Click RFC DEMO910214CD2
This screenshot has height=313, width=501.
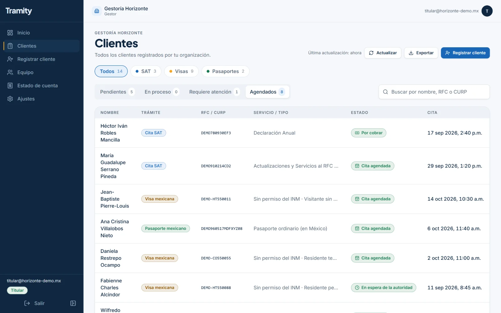click(x=216, y=166)
